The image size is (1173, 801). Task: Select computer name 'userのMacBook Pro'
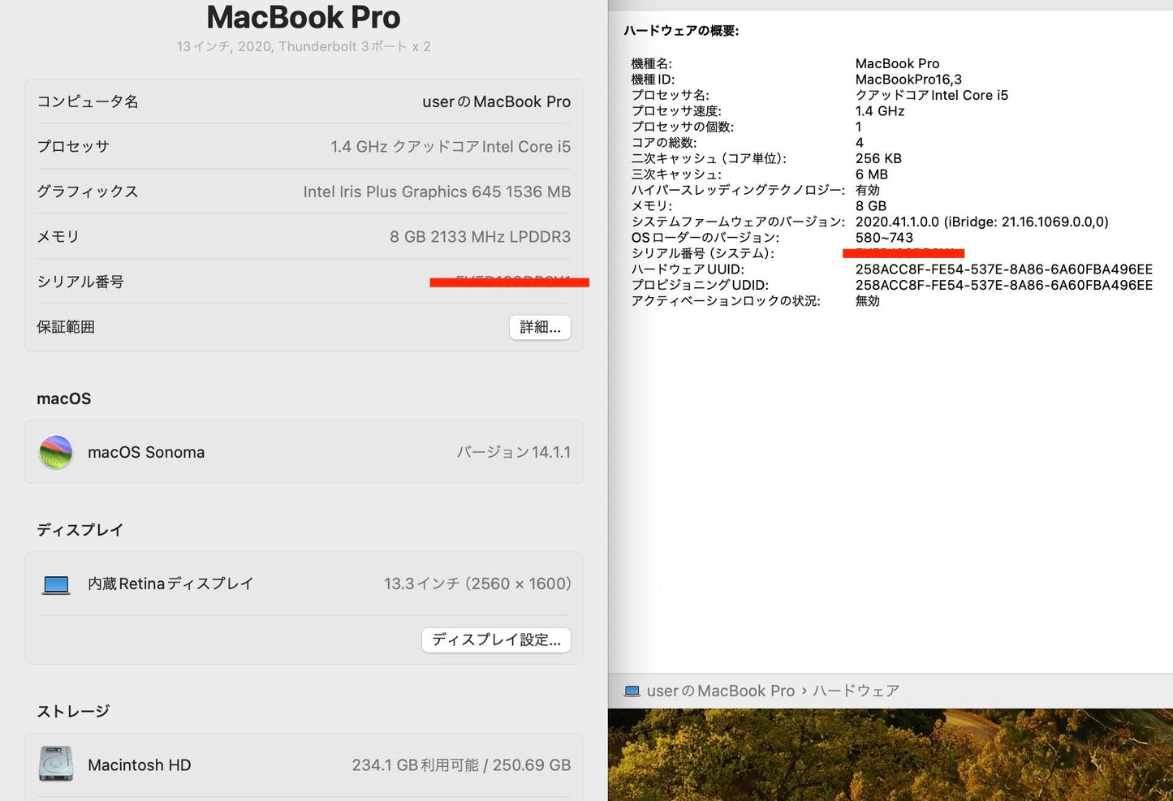coord(496,101)
